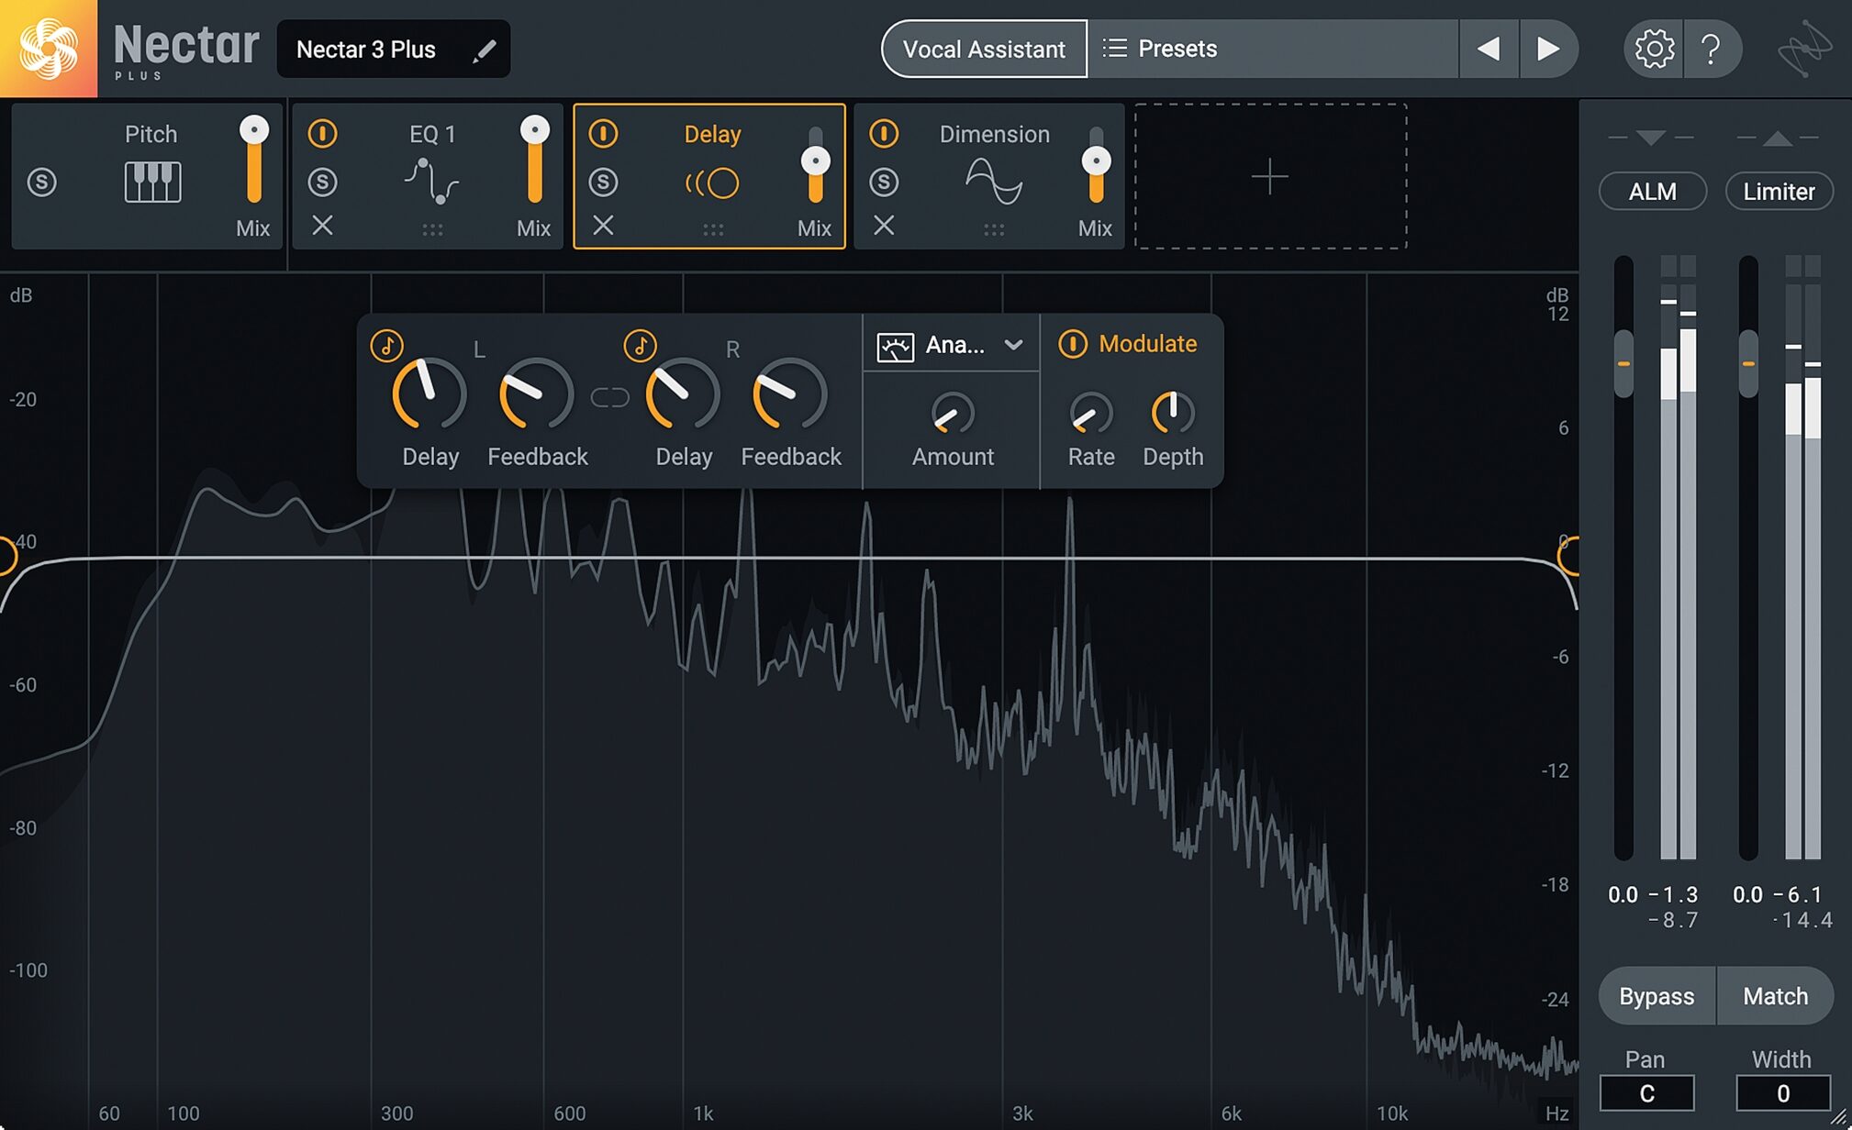
Task: Remove the EQ 1 module
Action: pyautogui.click(x=322, y=225)
